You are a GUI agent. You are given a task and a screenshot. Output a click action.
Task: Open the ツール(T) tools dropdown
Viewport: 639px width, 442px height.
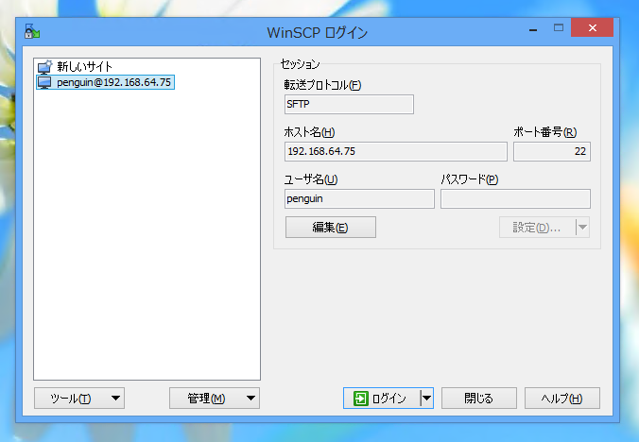[x=79, y=398]
